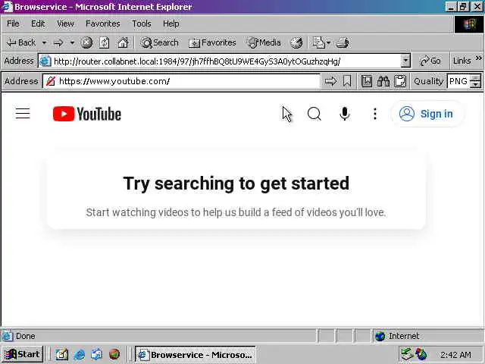485x364 pixels.
Task: Open the Windows Start menu
Action: coord(22,354)
